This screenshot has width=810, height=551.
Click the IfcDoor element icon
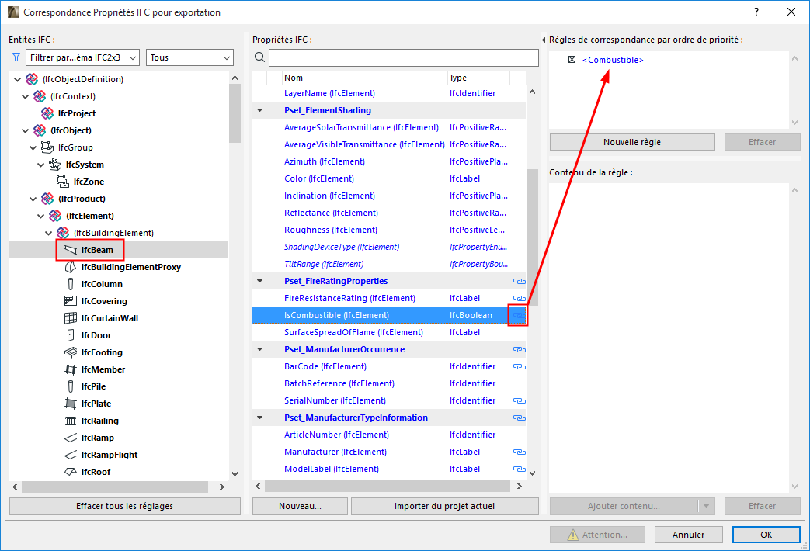point(70,335)
